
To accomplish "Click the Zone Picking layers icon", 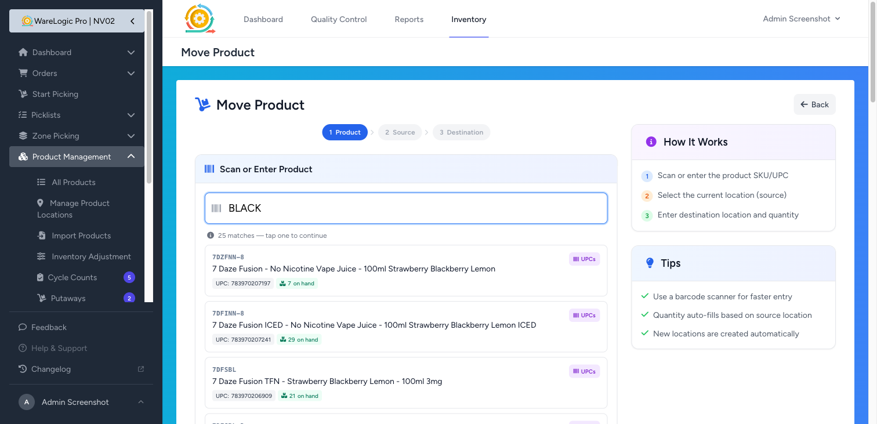I will [23, 136].
